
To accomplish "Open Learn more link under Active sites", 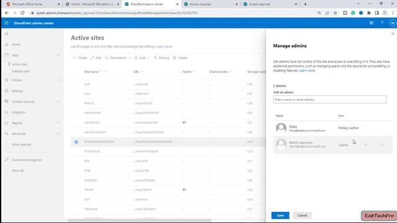I will 164,46.
